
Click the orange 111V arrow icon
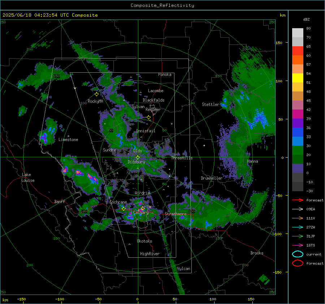pos(298,218)
